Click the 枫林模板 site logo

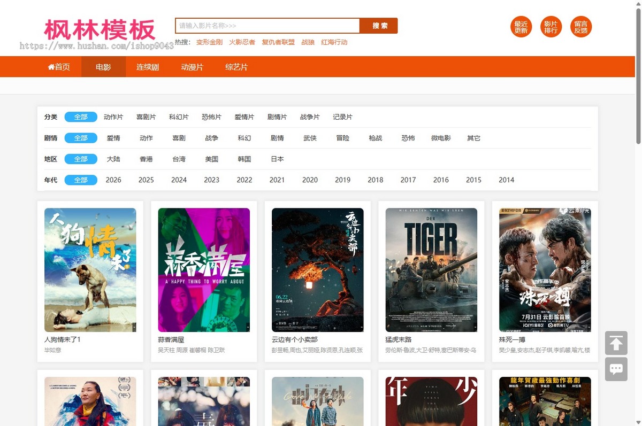pyautogui.click(x=100, y=30)
